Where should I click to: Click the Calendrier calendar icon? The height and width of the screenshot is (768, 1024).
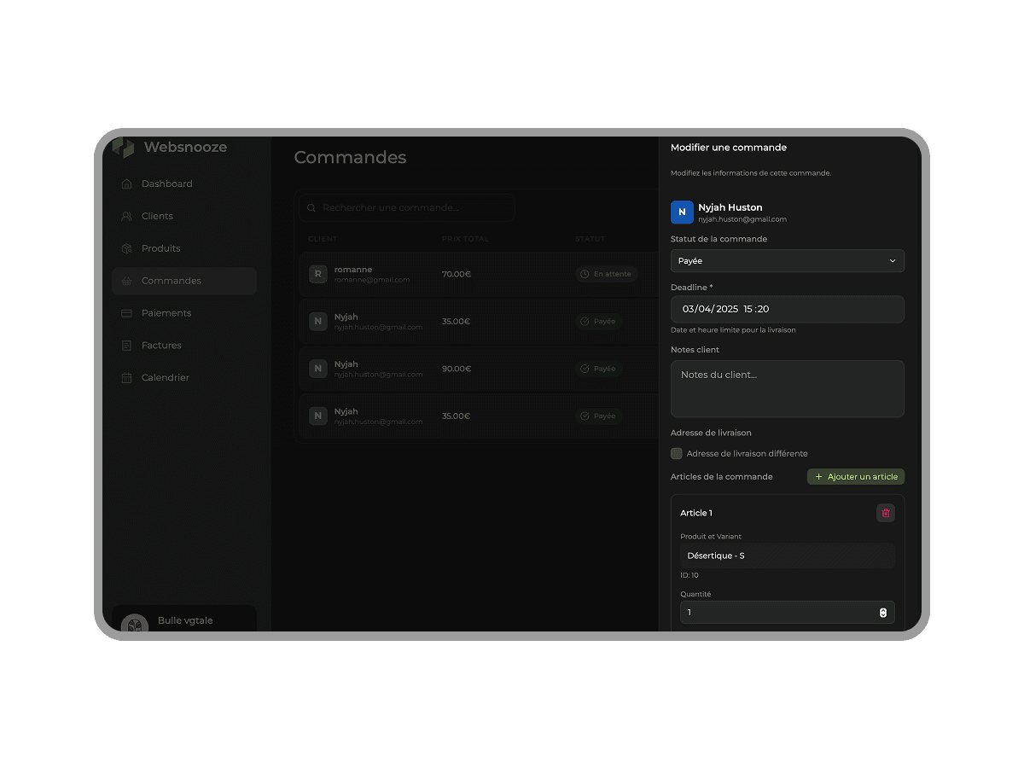pos(126,378)
